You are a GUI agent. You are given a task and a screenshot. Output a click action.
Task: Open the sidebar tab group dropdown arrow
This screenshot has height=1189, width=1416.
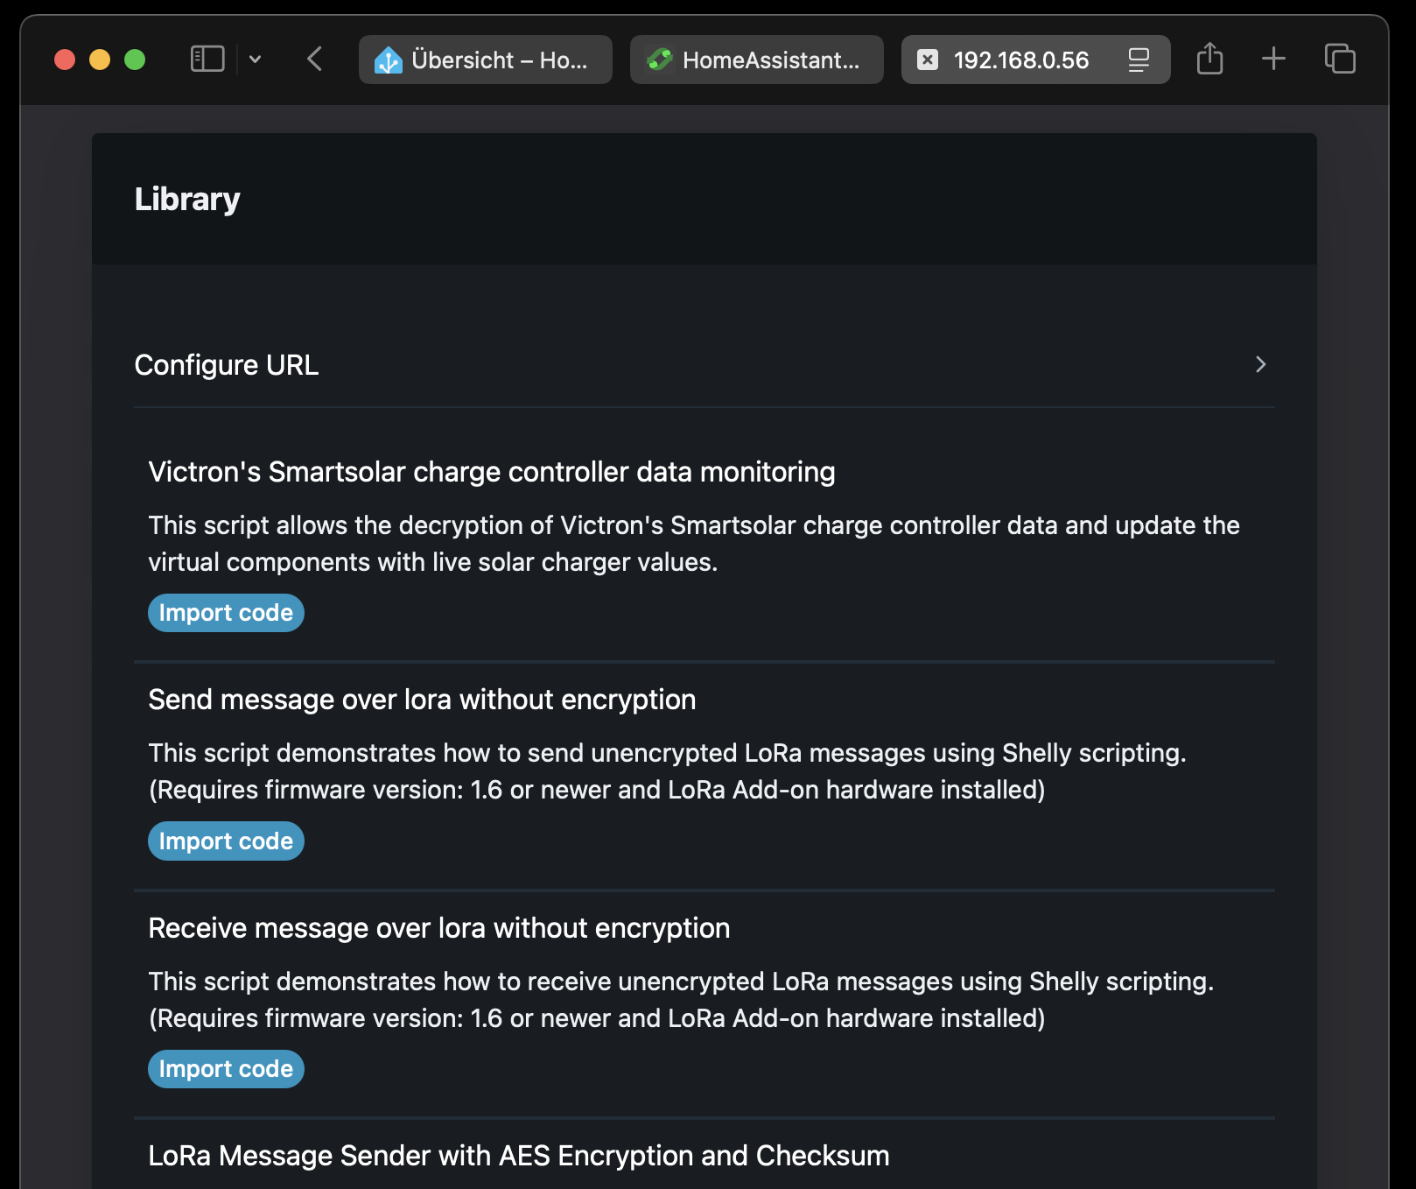tap(255, 60)
